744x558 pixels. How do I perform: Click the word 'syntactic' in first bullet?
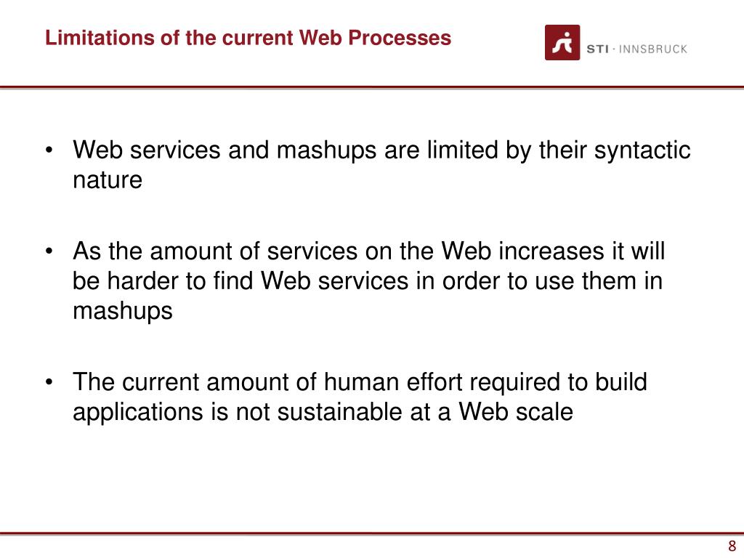pos(642,151)
